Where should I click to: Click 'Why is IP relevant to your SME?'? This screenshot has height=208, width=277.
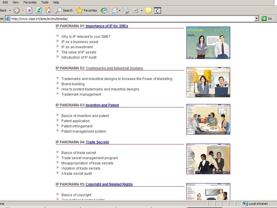86,37
